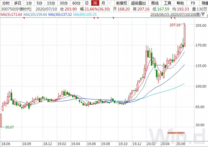Click the date range 2018/06/15-2020/07/10 link

[x=175, y=15]
